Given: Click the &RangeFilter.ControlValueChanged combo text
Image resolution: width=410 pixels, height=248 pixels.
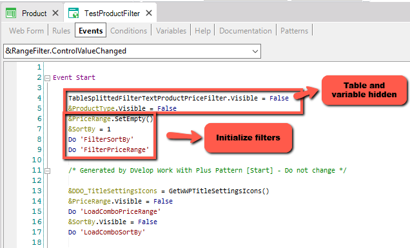Looking at the screenshot, I should click(x=66, y=51).
